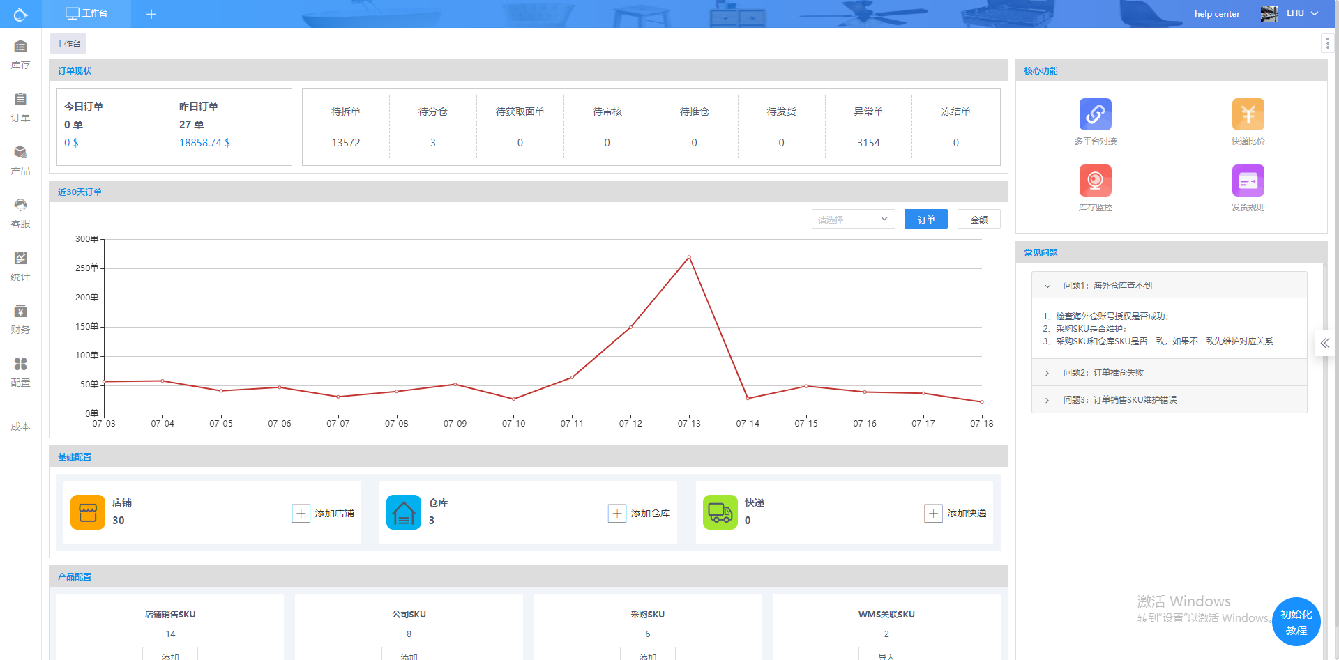
Task: Click the app logo in top-left corner
Action: pos(20,14)
